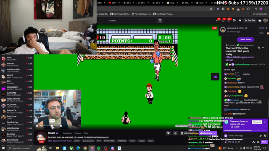Open tarik channel in sidebar
This screenshot has width=269, height=151.
tap(17, 59)
